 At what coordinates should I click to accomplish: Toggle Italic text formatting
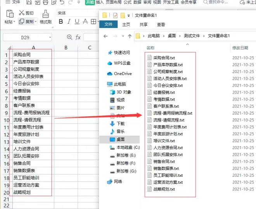point(69,22)
